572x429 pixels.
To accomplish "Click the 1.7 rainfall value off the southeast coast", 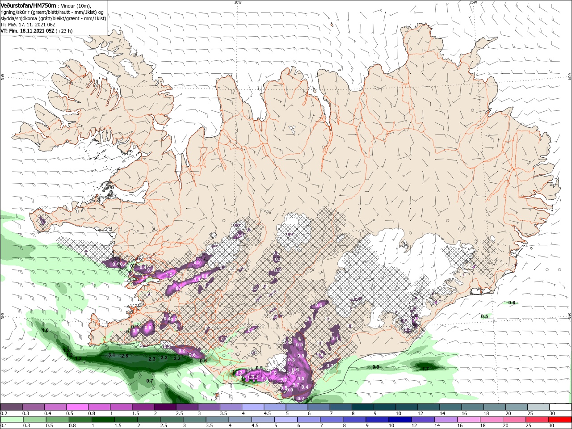I will click(x=425, y=369).
